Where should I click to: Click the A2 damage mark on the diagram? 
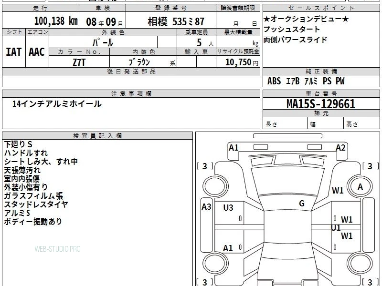tap(340, 148)
